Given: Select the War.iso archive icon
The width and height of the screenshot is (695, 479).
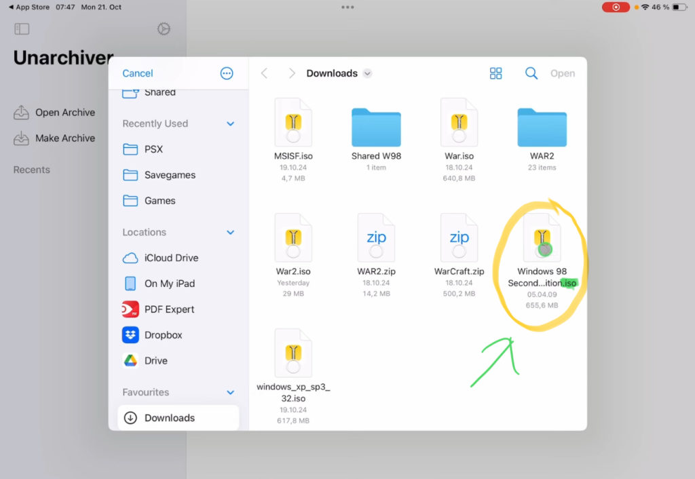Looking at the screenshot, I should coord(459,122).
